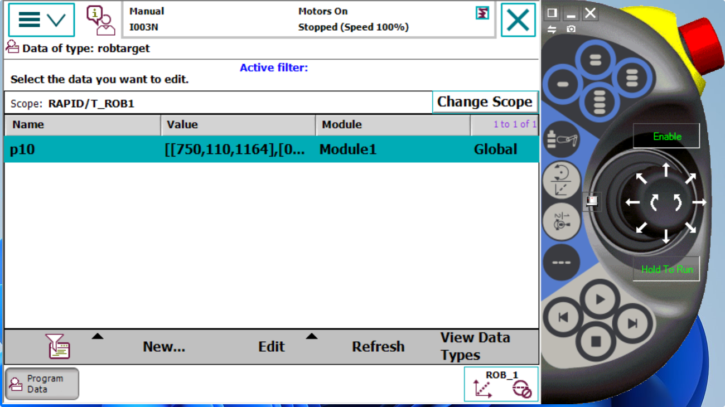Click New... to create data
725x407 pixels.
[x=163, y=347]
